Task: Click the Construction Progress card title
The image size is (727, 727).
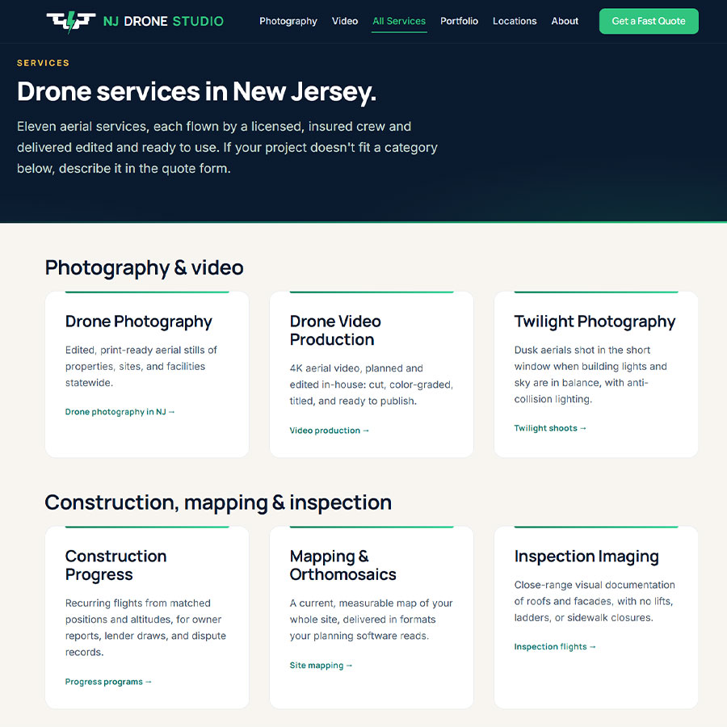Action: tap(116, 565)
